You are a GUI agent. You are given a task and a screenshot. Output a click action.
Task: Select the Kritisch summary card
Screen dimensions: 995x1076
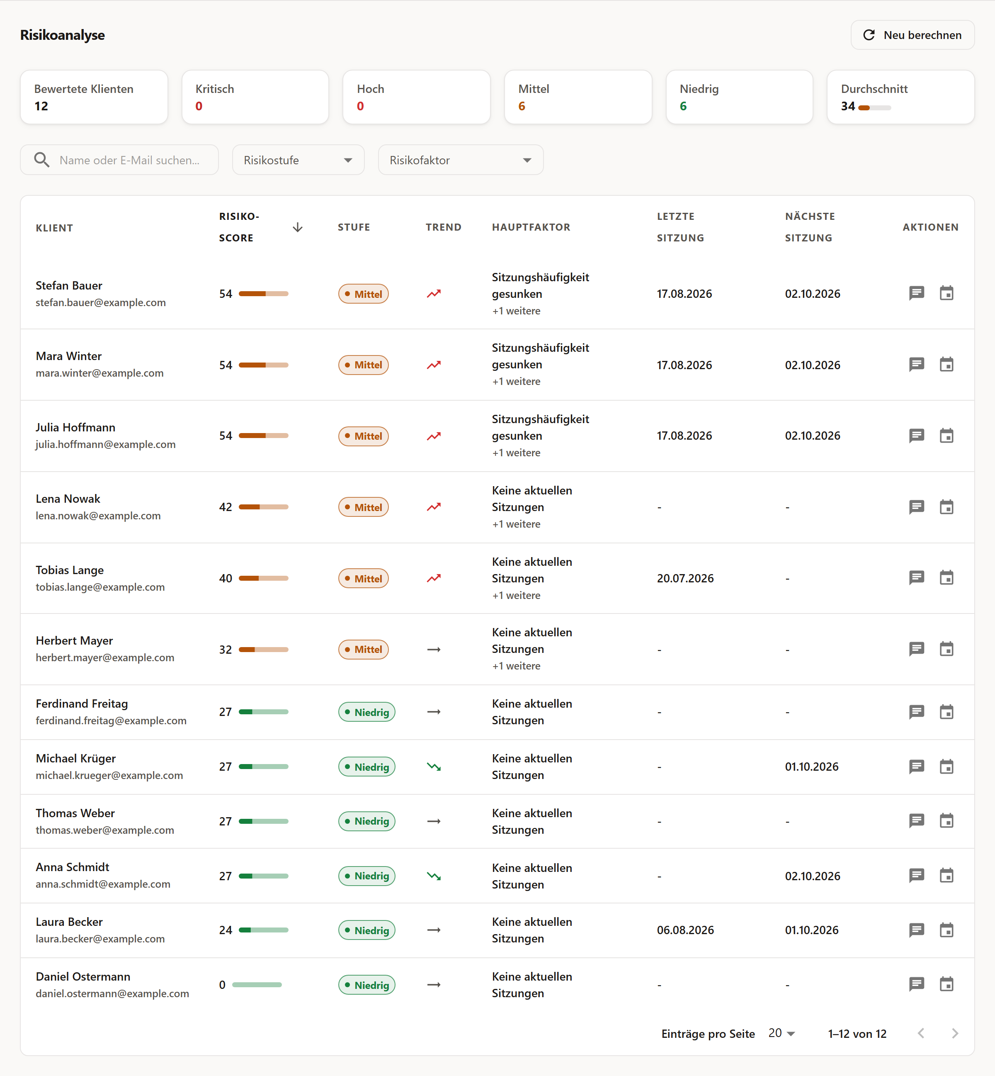click(255, 97)
